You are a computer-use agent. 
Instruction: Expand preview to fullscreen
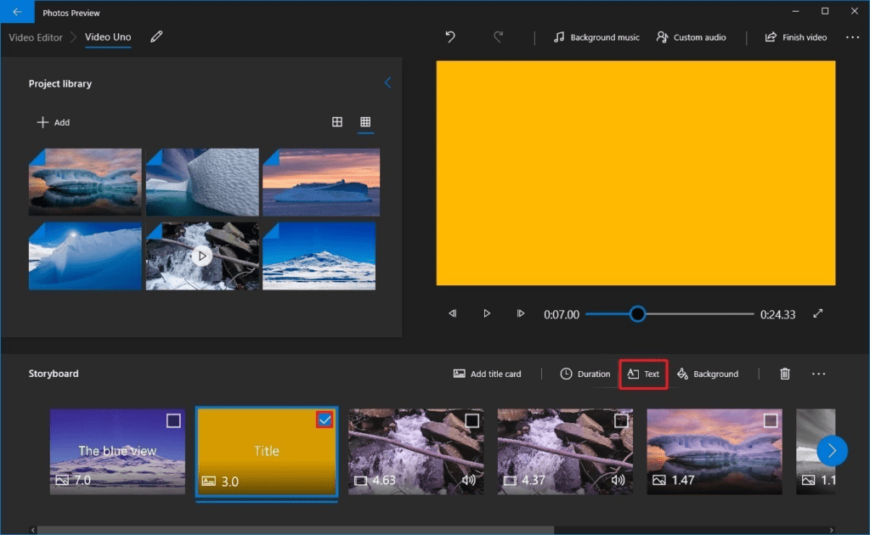tap(817, 313)
